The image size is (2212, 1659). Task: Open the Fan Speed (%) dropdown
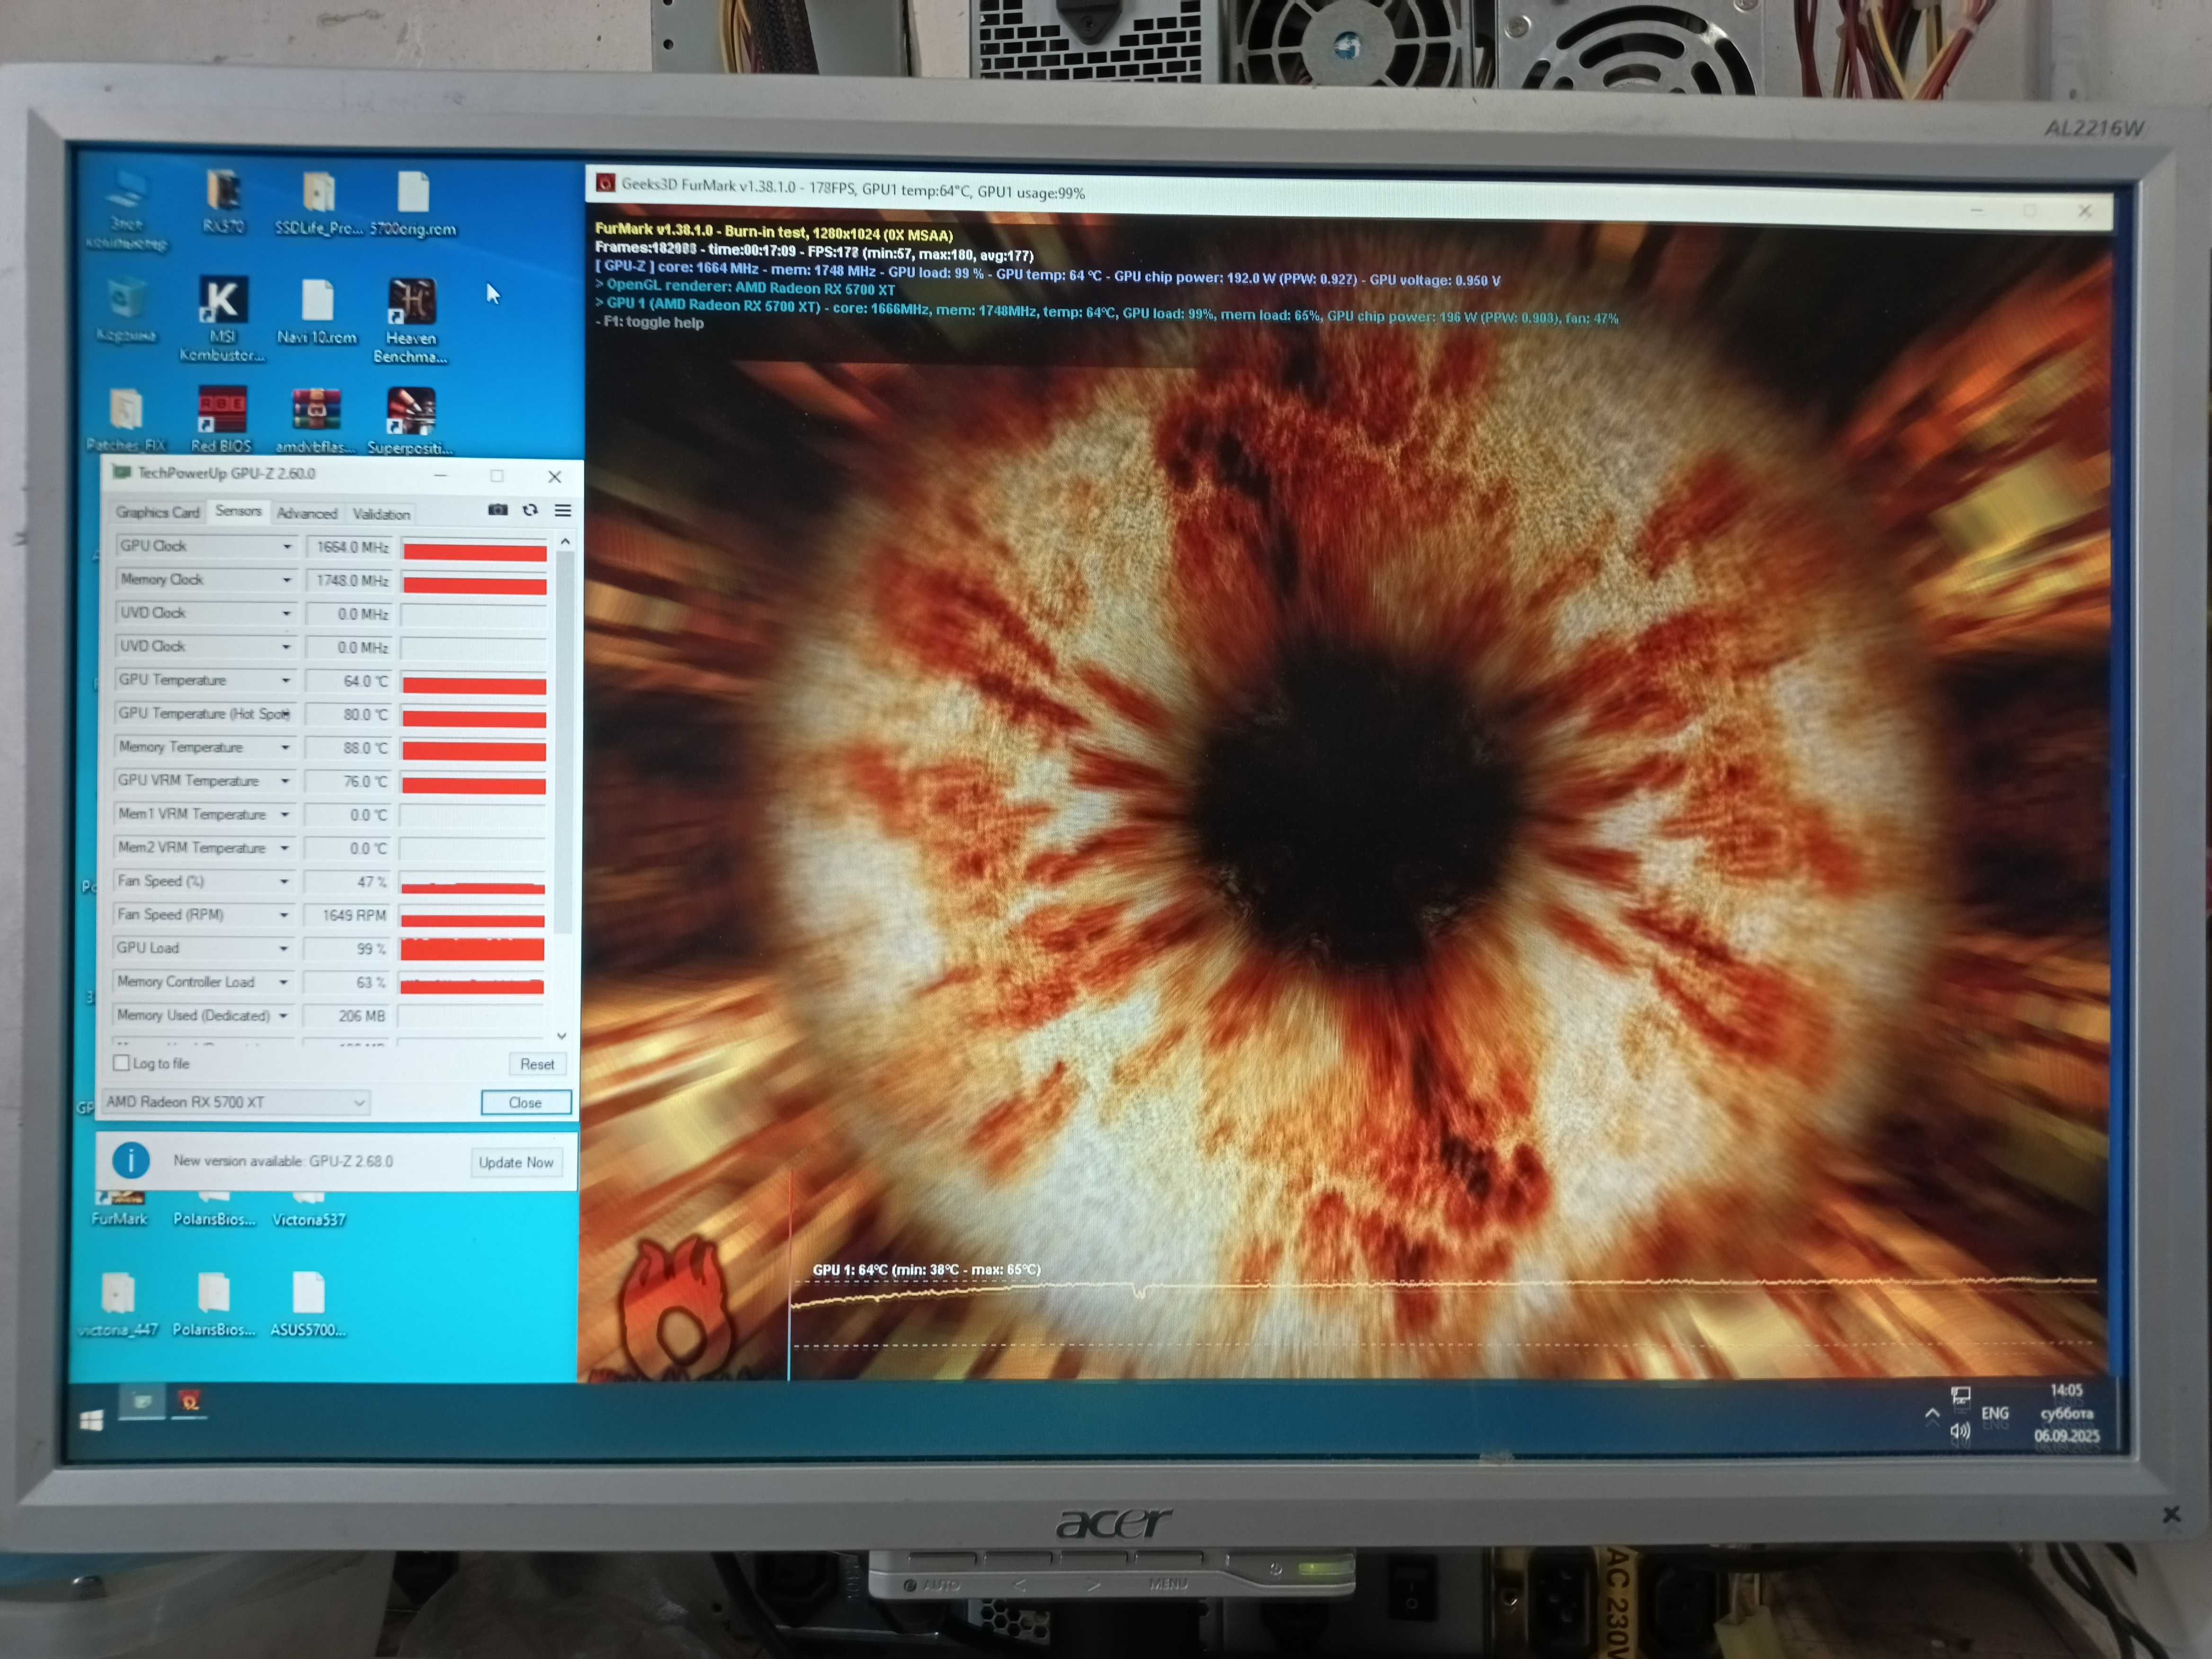coord(284,881)
